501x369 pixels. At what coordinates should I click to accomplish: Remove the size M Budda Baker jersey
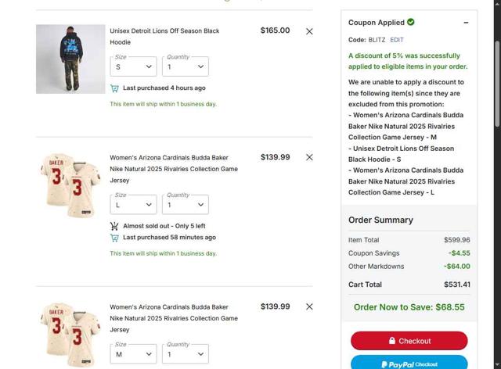coord(309,306)
